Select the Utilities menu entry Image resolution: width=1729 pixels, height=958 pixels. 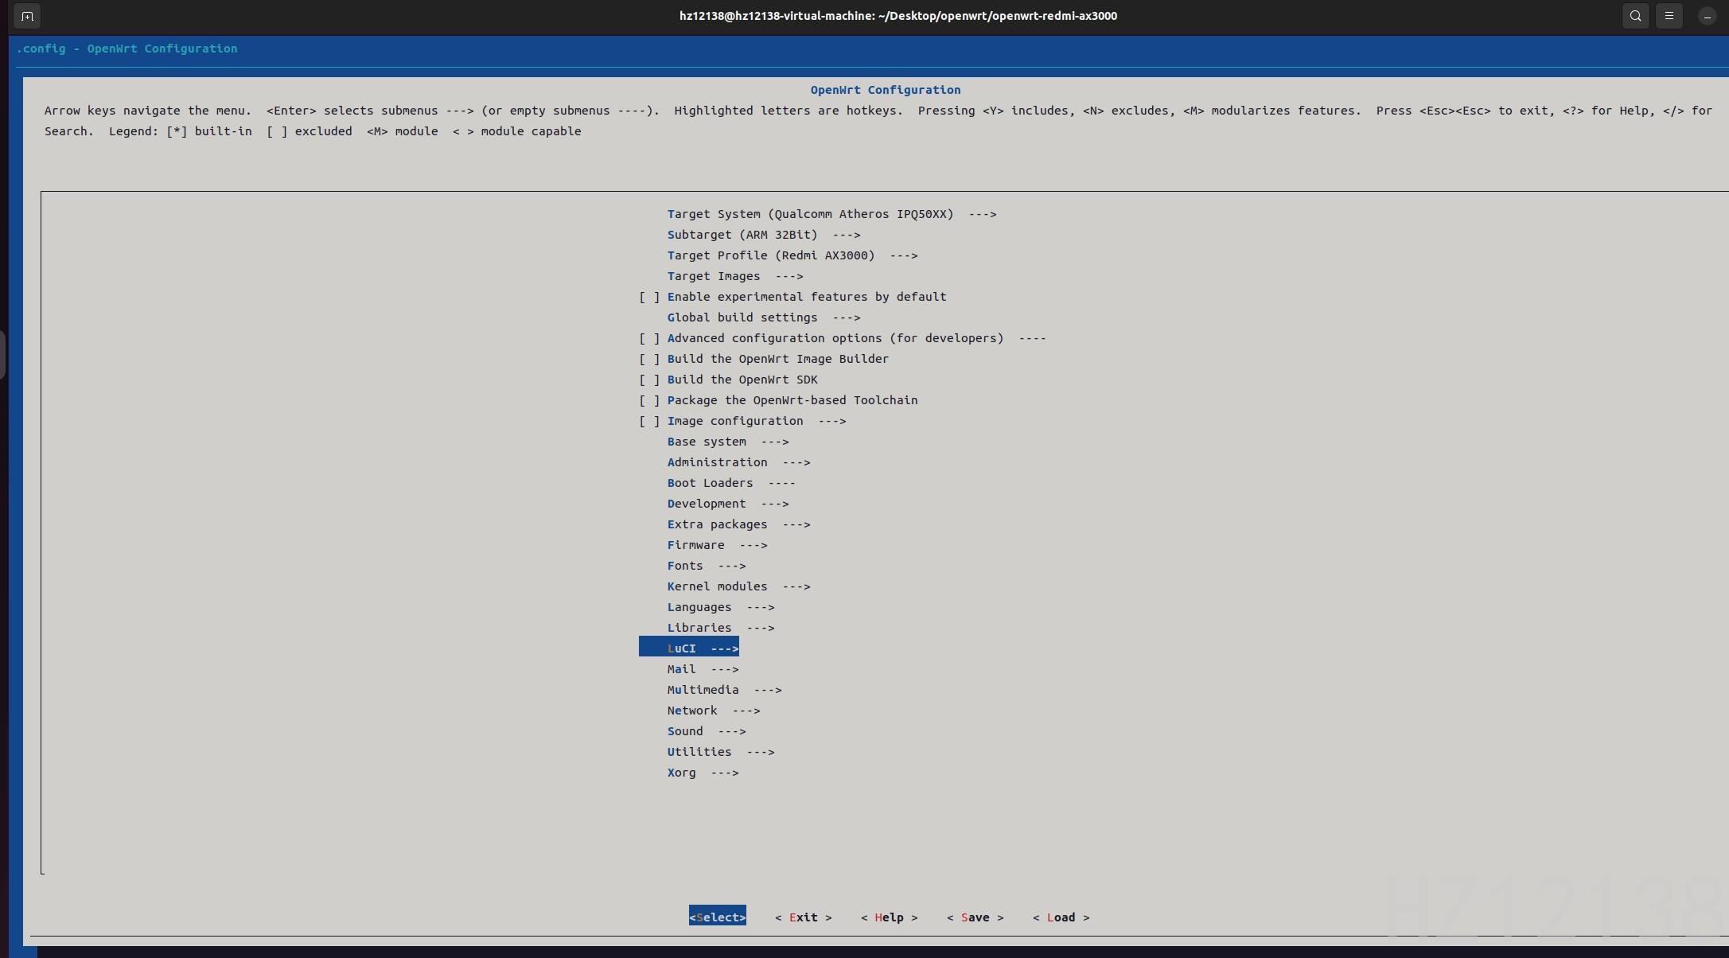(721, 752)
